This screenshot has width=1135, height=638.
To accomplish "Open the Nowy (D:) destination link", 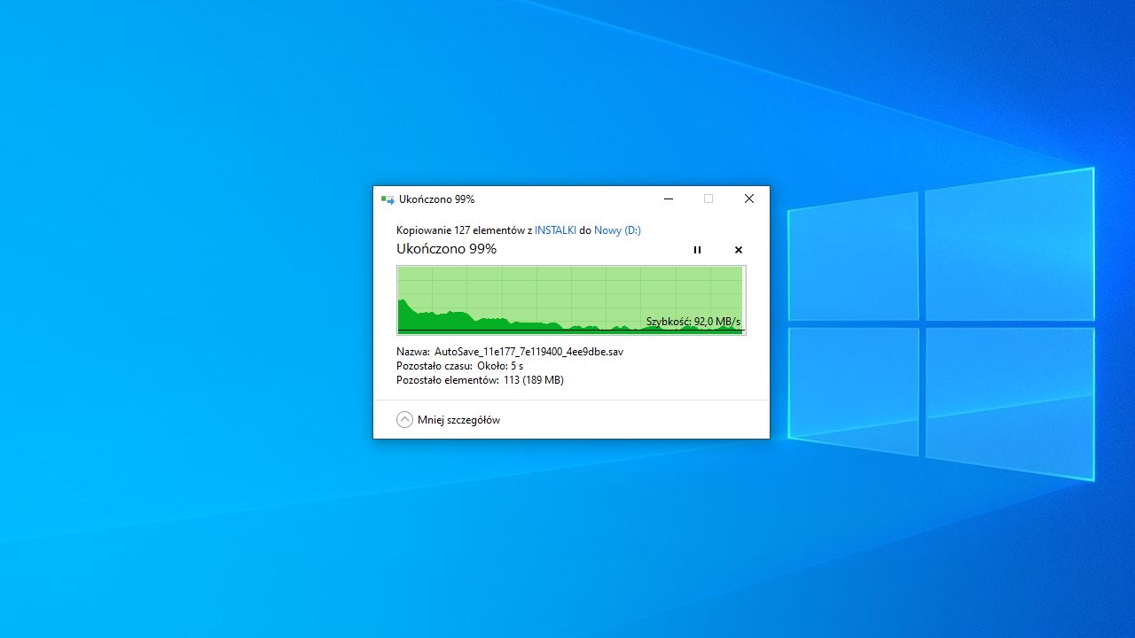I will (616, 230).
